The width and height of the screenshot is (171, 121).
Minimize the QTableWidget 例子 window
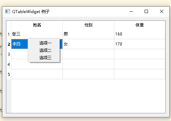tap(131, 11)
